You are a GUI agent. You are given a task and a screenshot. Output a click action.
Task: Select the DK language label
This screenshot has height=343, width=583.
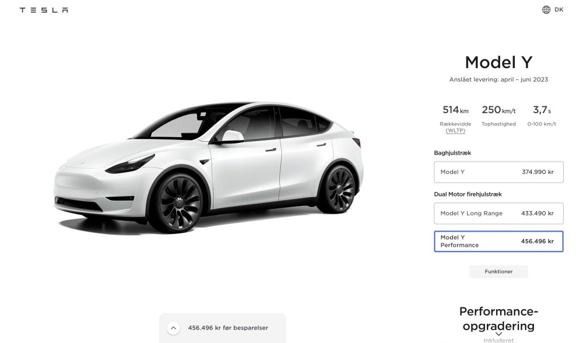point(559,10)
